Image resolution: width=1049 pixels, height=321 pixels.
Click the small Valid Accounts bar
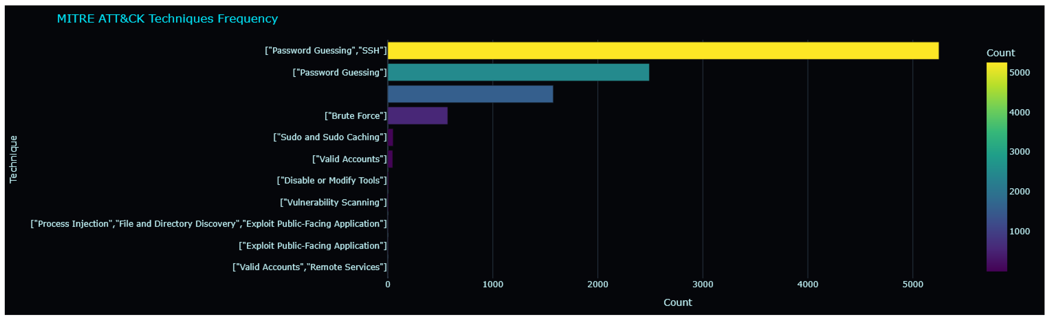click(x=390, y=159)
